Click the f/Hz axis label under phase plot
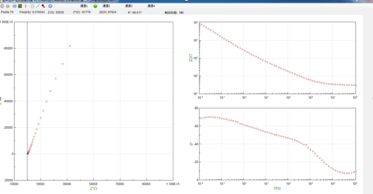 [x=278, y=188]
